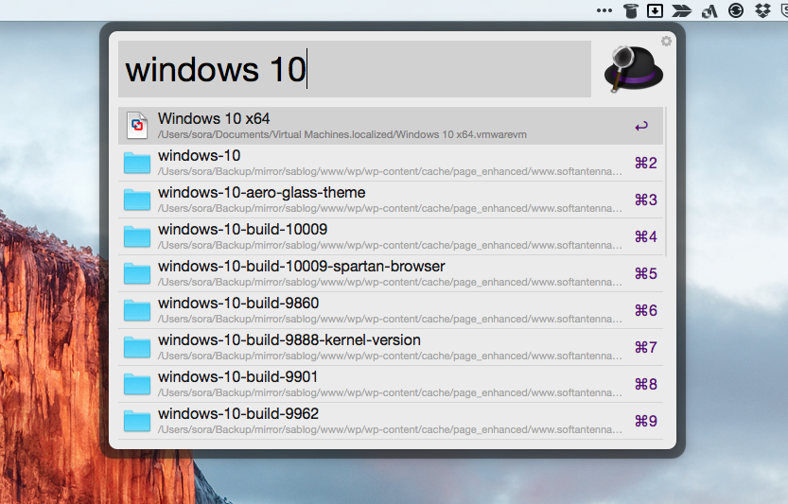The width and height of the screenshot is (788, 504).
Task: Click the ⌘2 shortcut label
Action: point(646,163)
